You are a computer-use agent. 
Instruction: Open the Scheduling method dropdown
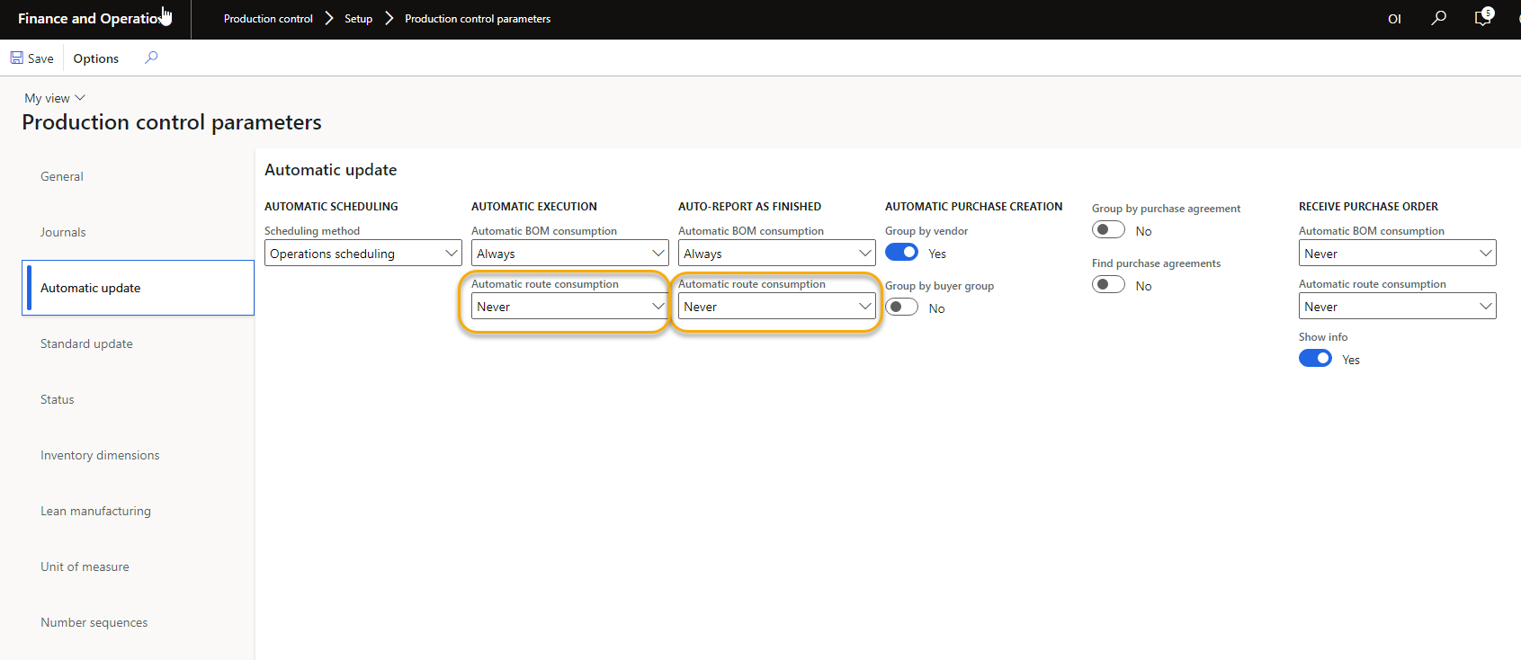(362, 254)
